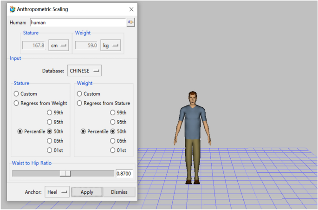This screenshot has height=210, width=318.
Task: Click the Human name input field
Action: tap(78, 22)
